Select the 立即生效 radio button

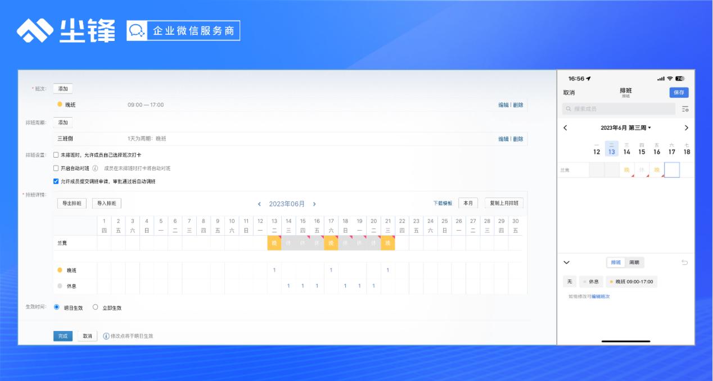point(95,307)
